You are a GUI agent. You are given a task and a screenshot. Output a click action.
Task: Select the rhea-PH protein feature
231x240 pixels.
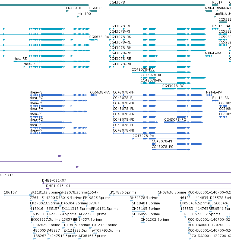point(58,111)
